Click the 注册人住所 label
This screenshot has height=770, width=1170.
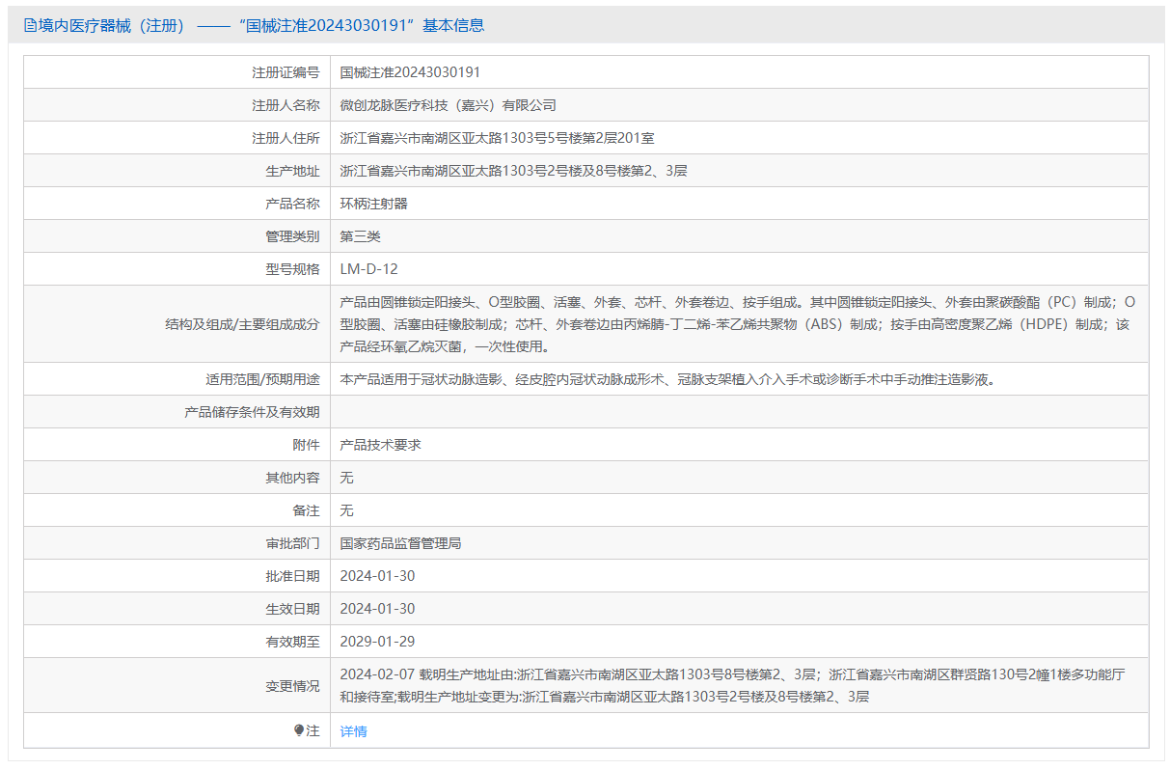pyautogui.click(x=286, y=138)
